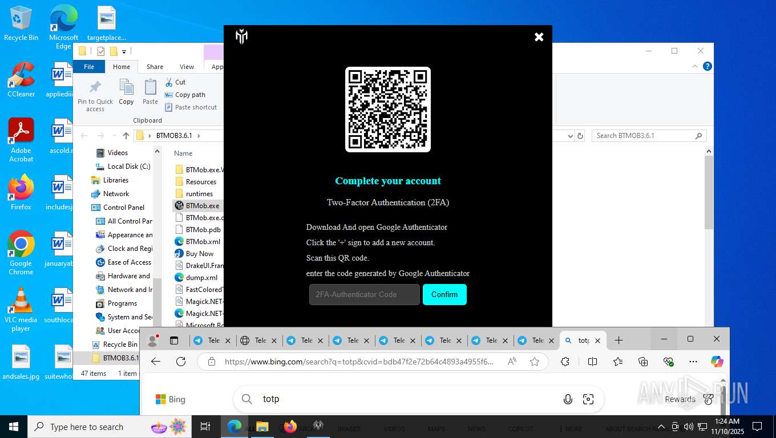Select Recycle Bin in the navigation pane
The image size is (776, 438).
click(120, 344)
